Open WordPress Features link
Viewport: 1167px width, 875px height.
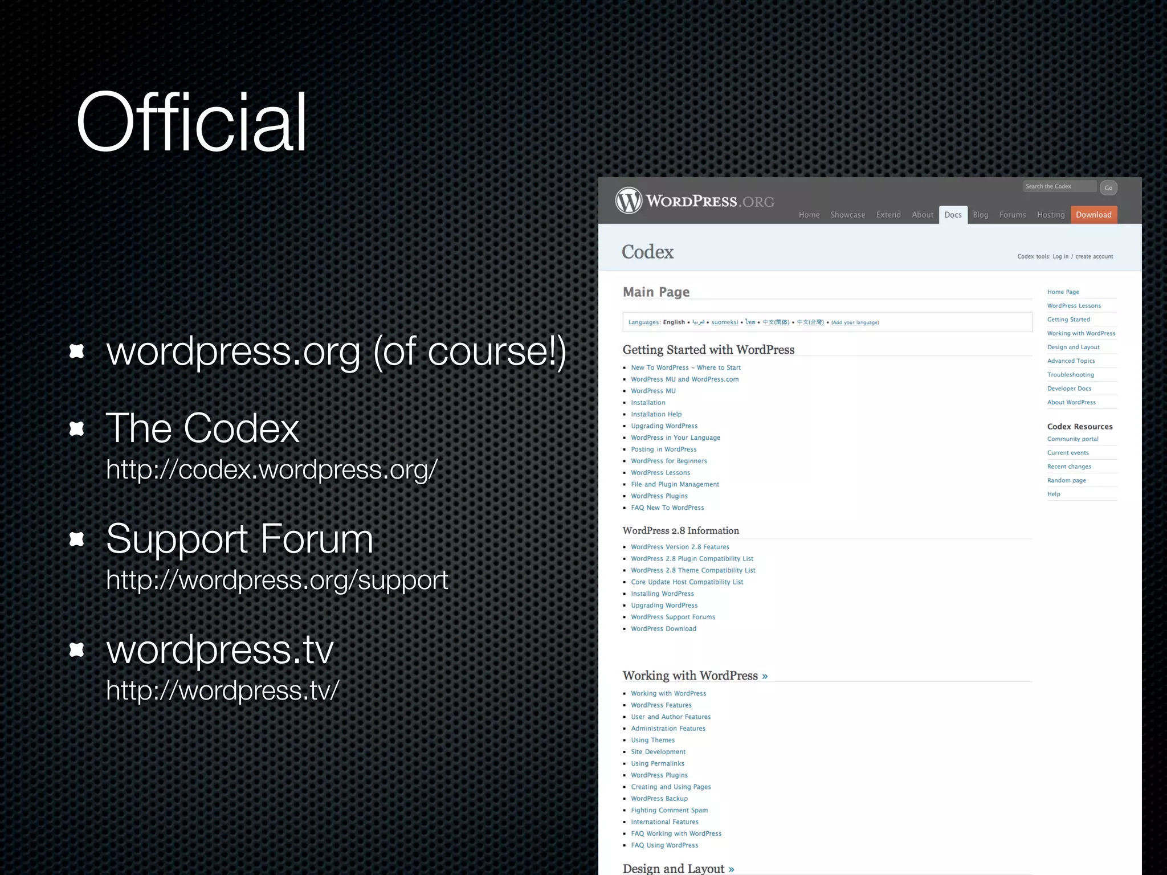(661, 705)
